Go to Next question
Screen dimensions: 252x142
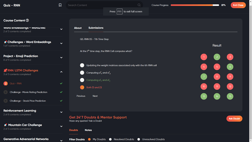95,96
